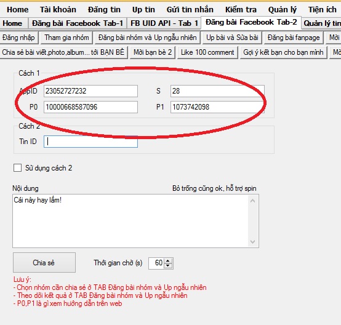The width and height of the screenshot is (341, 325).
Task: Select the Like 100 comment tab
Action: pos(207,52)
